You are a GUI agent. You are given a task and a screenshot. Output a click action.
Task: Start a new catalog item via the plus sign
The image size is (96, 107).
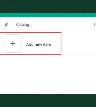[x=13, y=44]
